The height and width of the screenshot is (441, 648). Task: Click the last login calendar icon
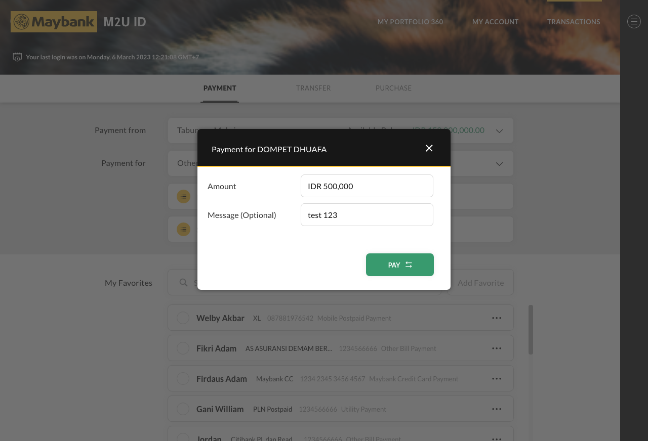(x=17, y=57)
